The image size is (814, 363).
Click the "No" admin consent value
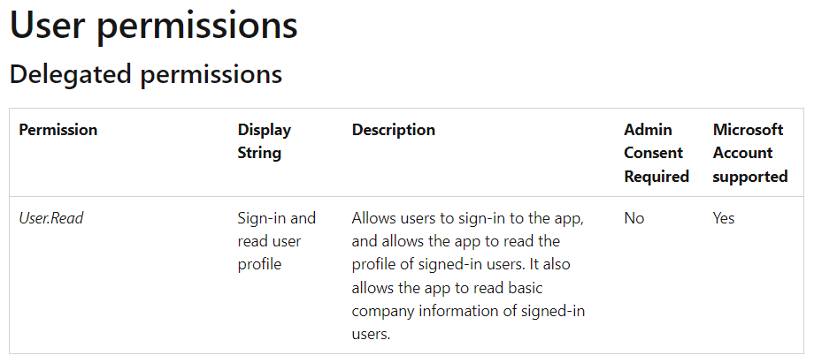(x=634, y=218)
